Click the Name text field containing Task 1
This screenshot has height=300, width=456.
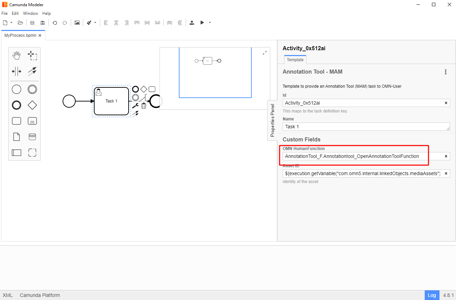pyautogui.click(x=365, y=127)
